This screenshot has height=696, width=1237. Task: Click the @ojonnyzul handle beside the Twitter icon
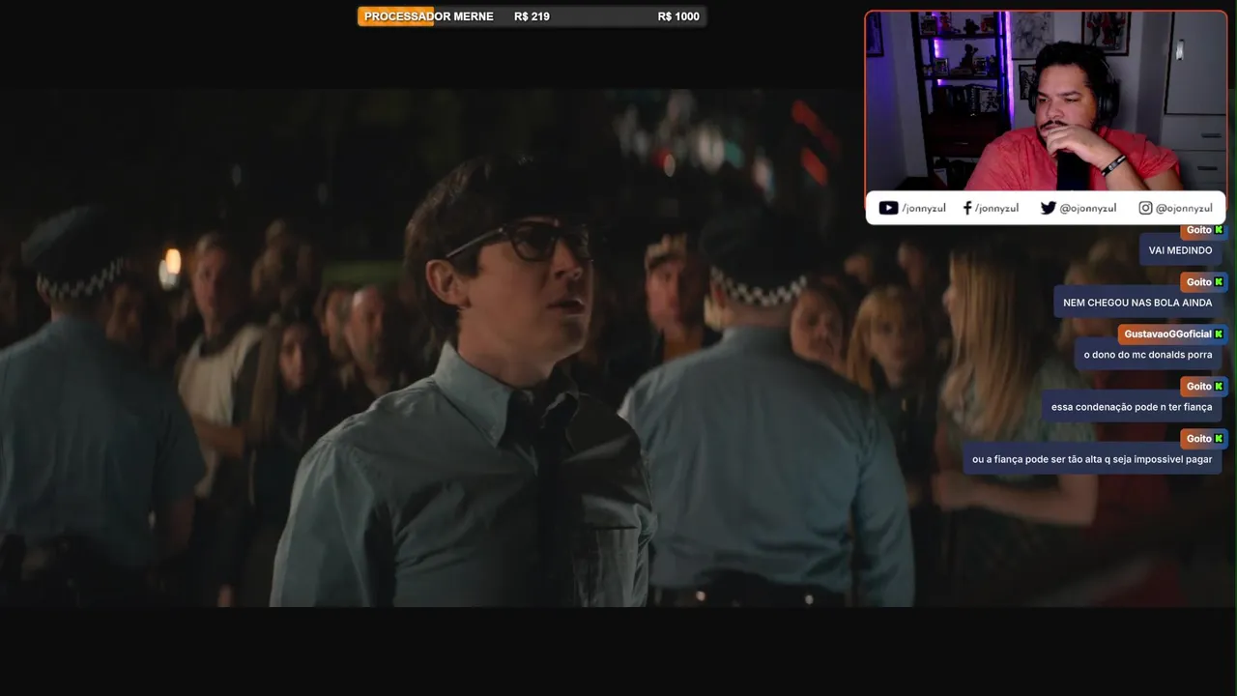(1088, 208)
